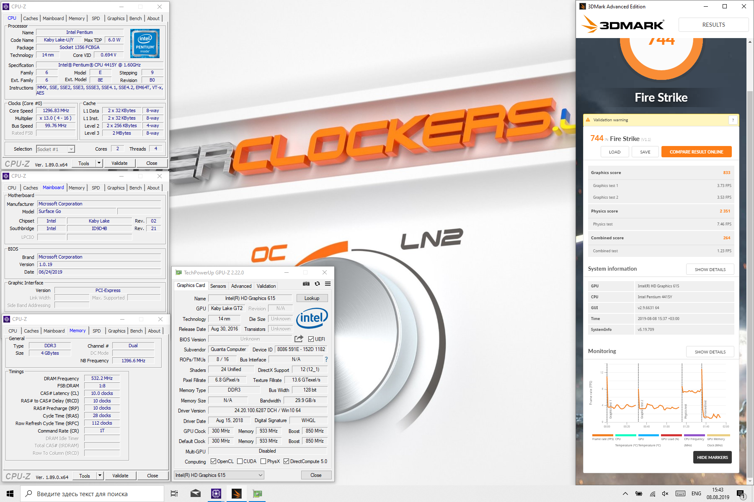Toggle OpenCL checkbox
This screenshot has width=754, height=502.
coord(213,461)
